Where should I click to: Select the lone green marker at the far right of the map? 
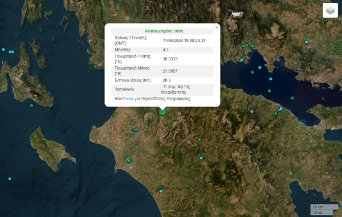pyautogui.click(x=310, y=134)
